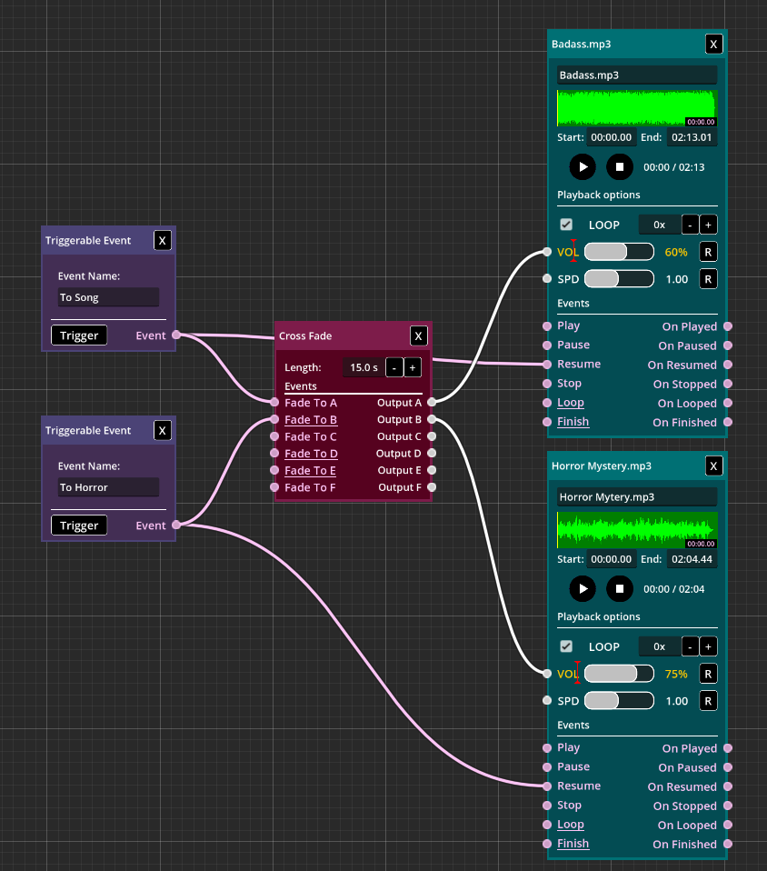Stop the Badass.mp3 playback
Screen dimensions: 767x871
pos(619,166)
